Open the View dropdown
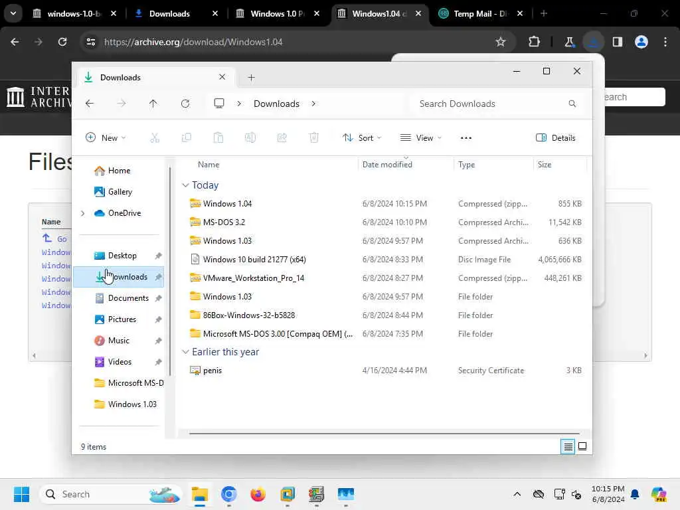The width and height of the screenshot is (680, 510). click(420, 138)
